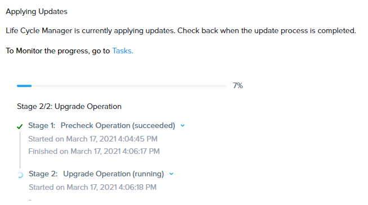Click the Applying Updates heading

(x=37, y=12)
